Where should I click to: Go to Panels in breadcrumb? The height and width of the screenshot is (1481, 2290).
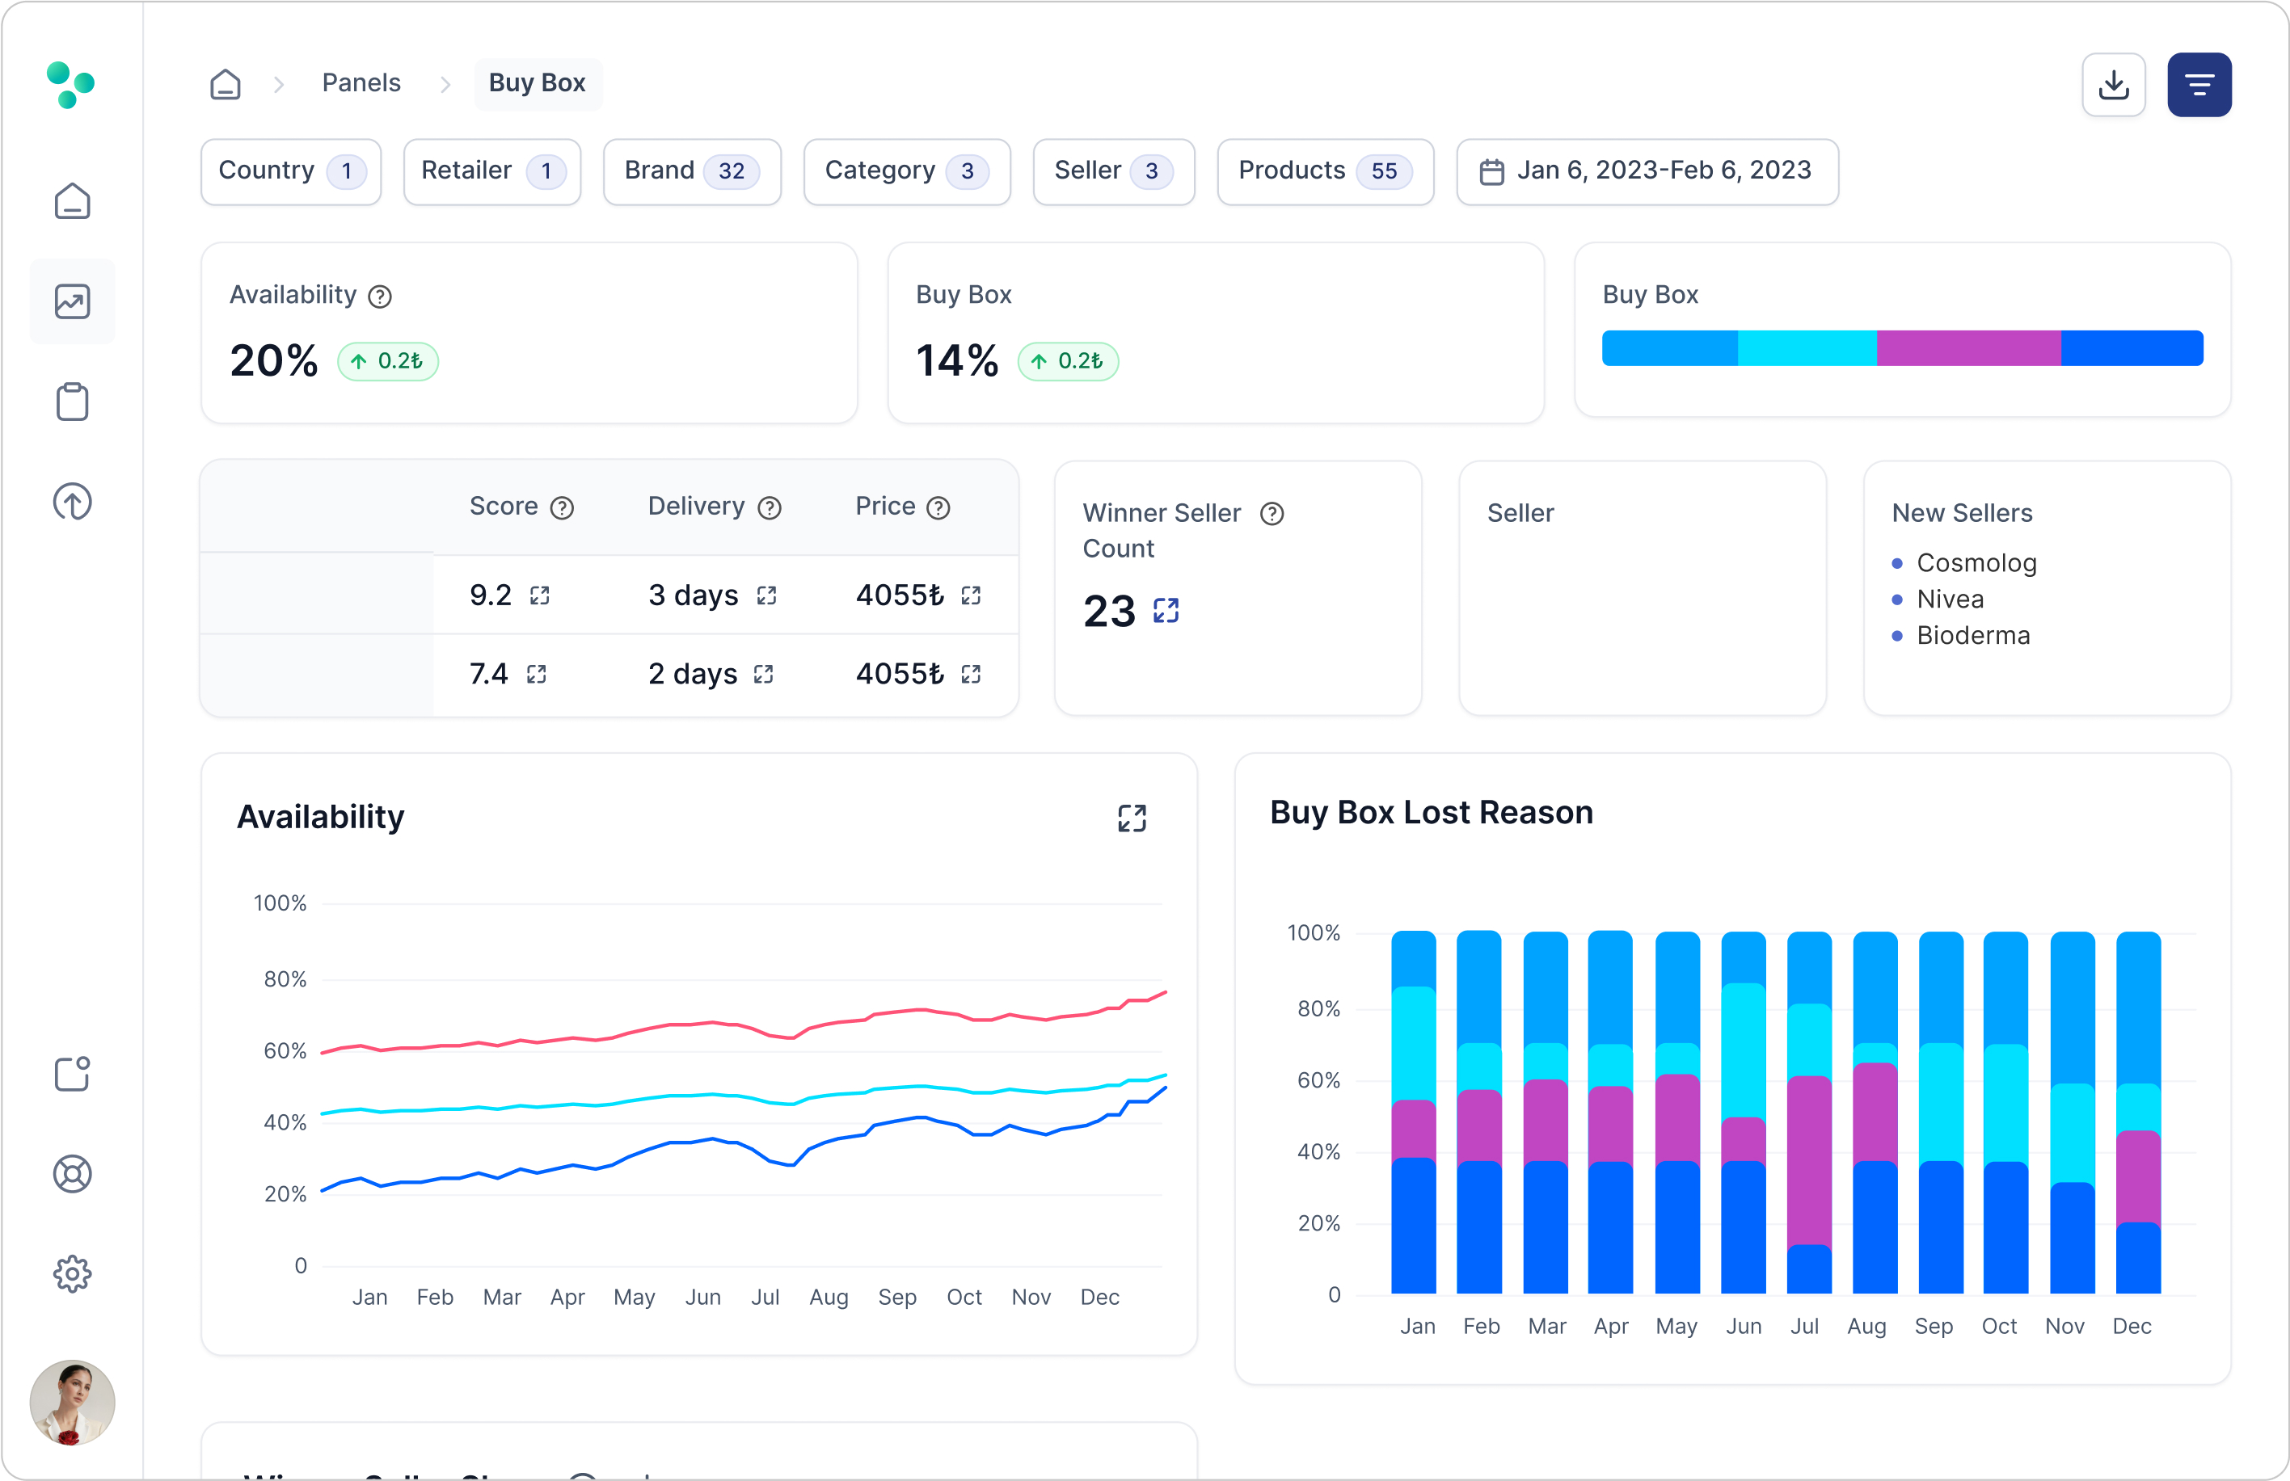click(x=361, y=82)
